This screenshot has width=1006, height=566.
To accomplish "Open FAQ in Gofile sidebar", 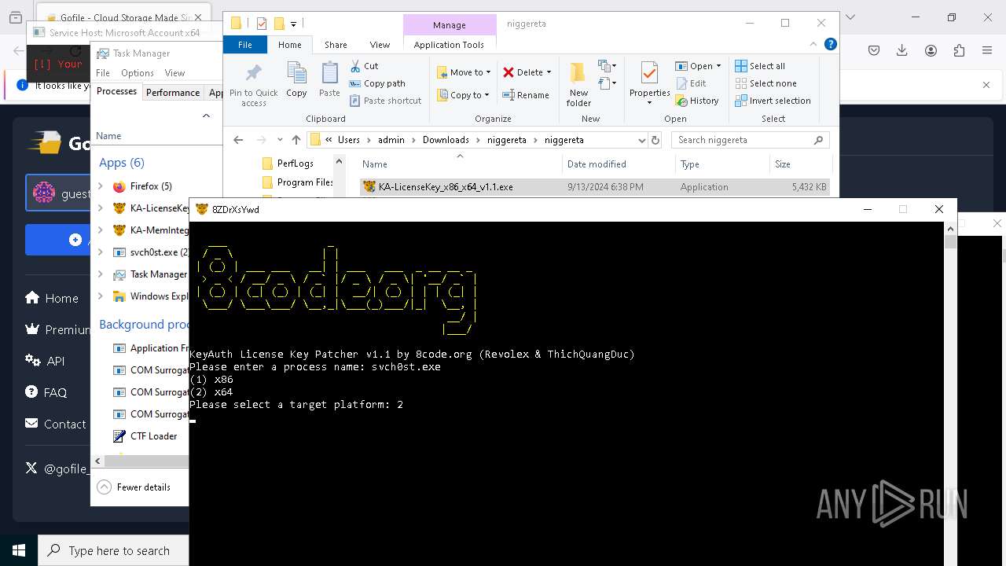I will 46,392.
